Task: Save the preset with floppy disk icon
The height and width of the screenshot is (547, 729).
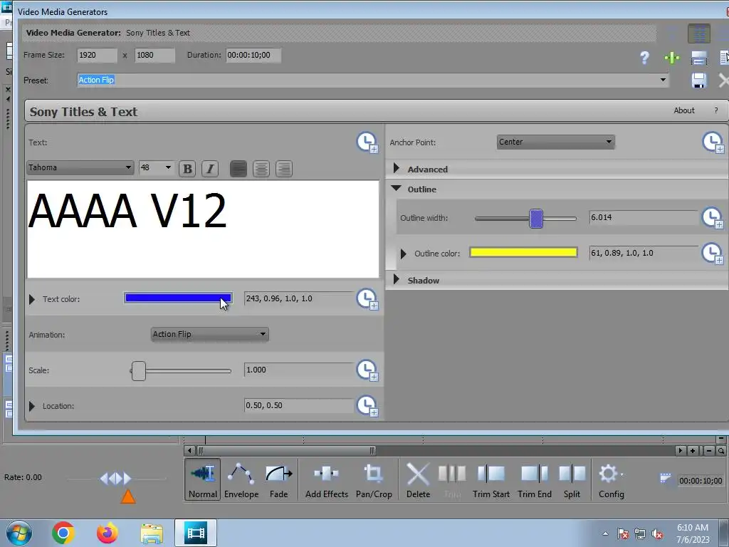Action: [x=699, y=80]
